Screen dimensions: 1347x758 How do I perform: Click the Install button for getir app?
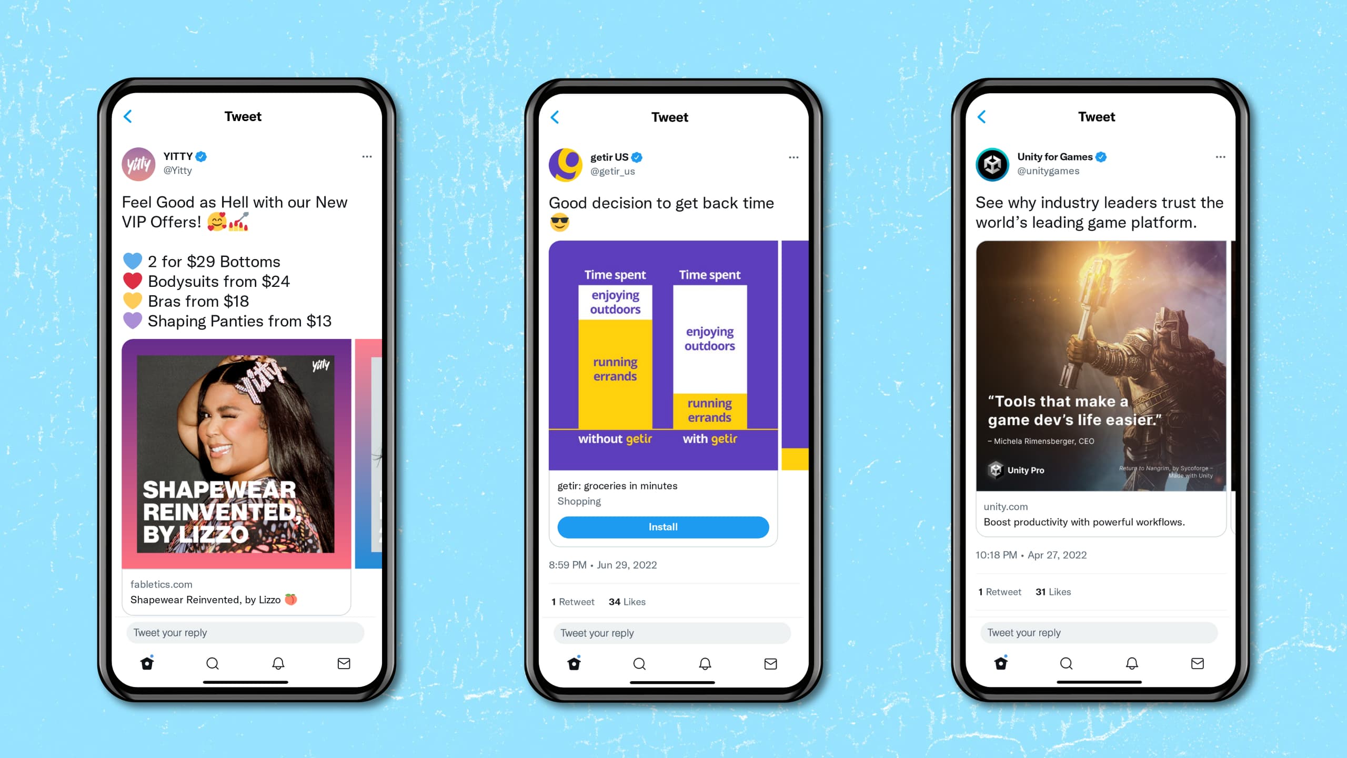tap(664, 526)
